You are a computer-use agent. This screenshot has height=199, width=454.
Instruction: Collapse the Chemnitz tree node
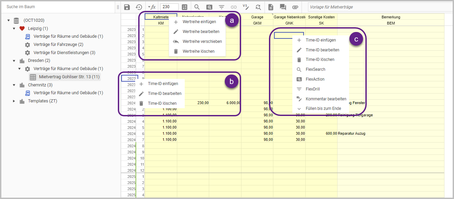pyautogui.click(x=14, y=85)
